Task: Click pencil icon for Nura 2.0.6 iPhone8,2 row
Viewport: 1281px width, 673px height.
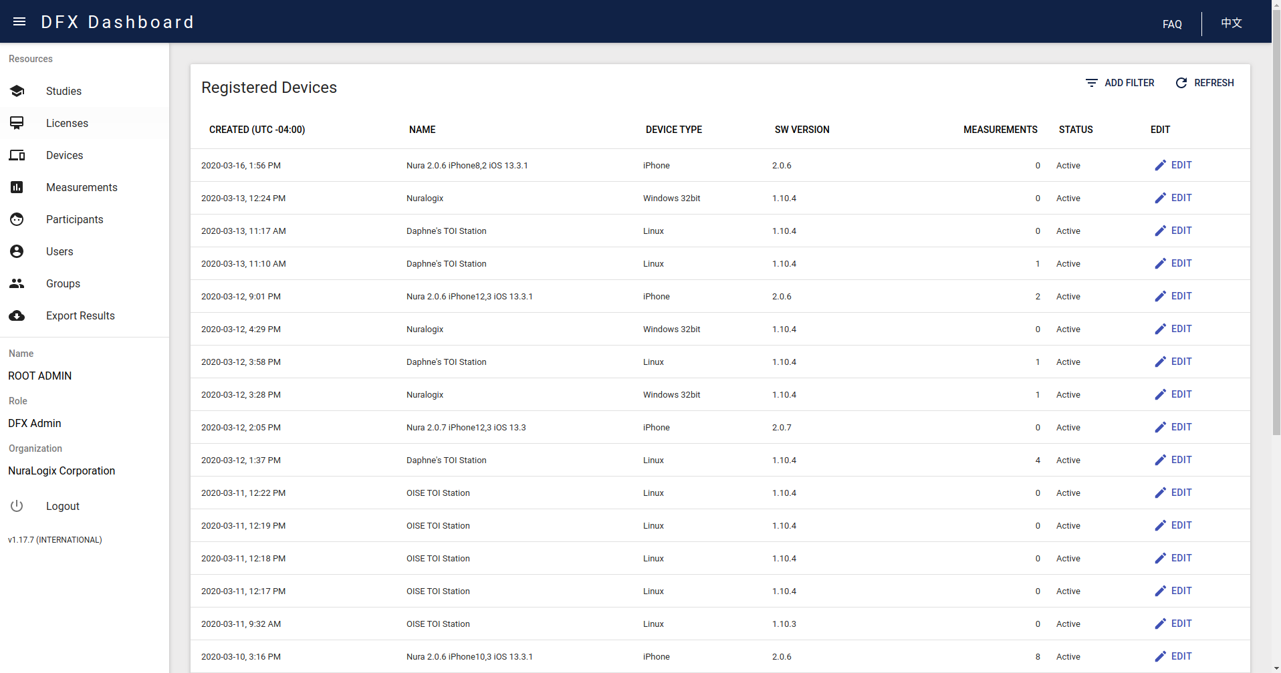Action: [x=1161, y=165]
